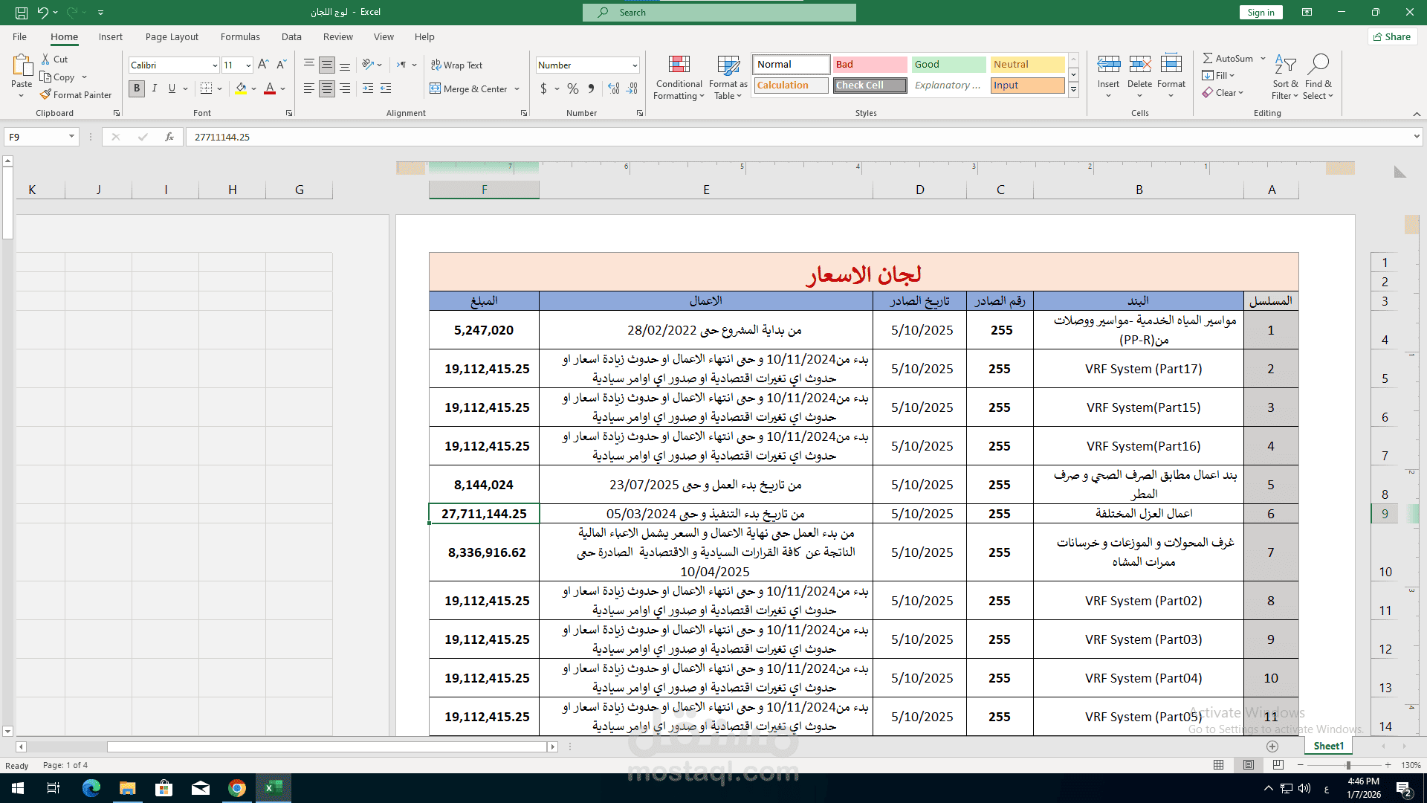This screenshot has width=1427, height=803.
Task: Click Wrap Text button
Action: coord(456,65)
